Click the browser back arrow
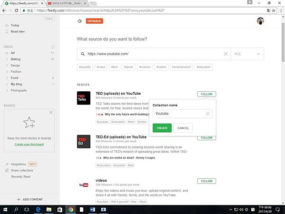Screen dimensions: 285x214 point(4,10)
